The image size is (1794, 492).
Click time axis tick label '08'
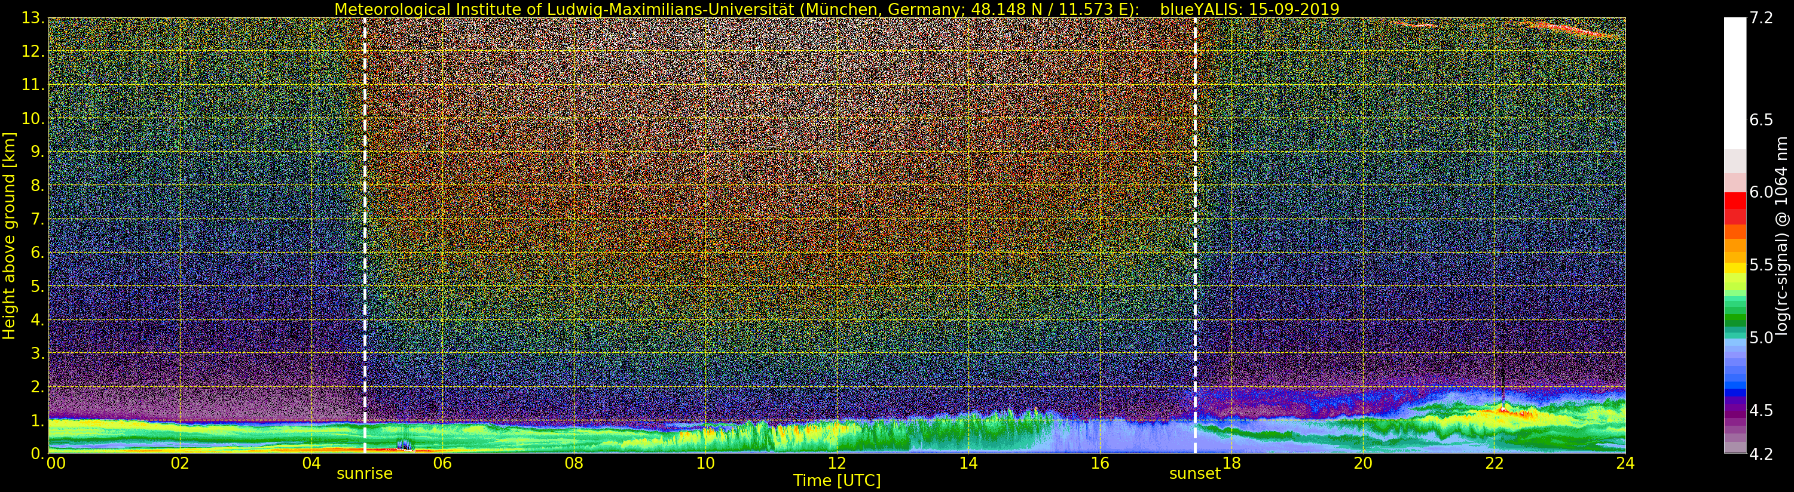pyautogui.click(x=574, y=463)
